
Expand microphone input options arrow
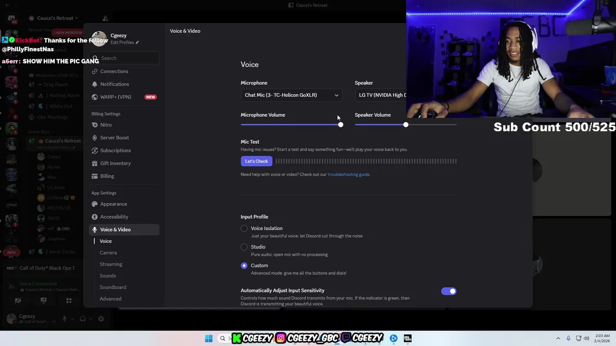click(x=72, y=319)
